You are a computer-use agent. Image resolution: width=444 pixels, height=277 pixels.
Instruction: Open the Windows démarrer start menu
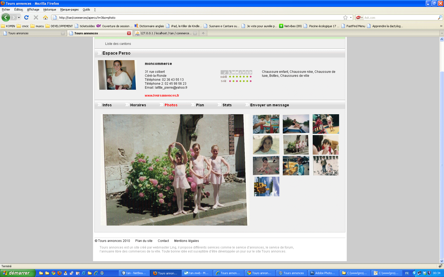coord(17,273)
